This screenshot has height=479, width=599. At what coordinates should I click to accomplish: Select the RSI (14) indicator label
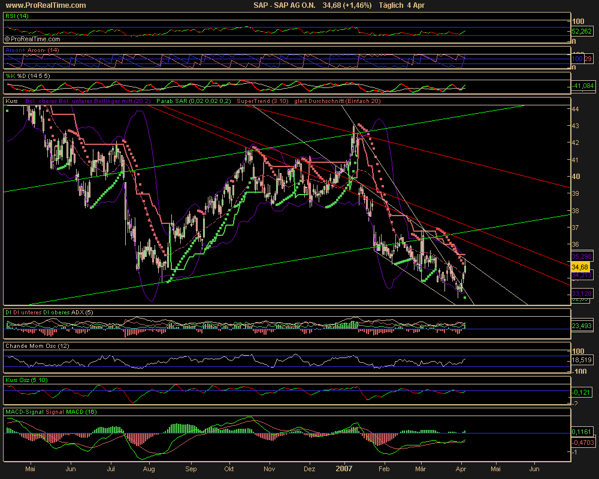tap(16, 17)
